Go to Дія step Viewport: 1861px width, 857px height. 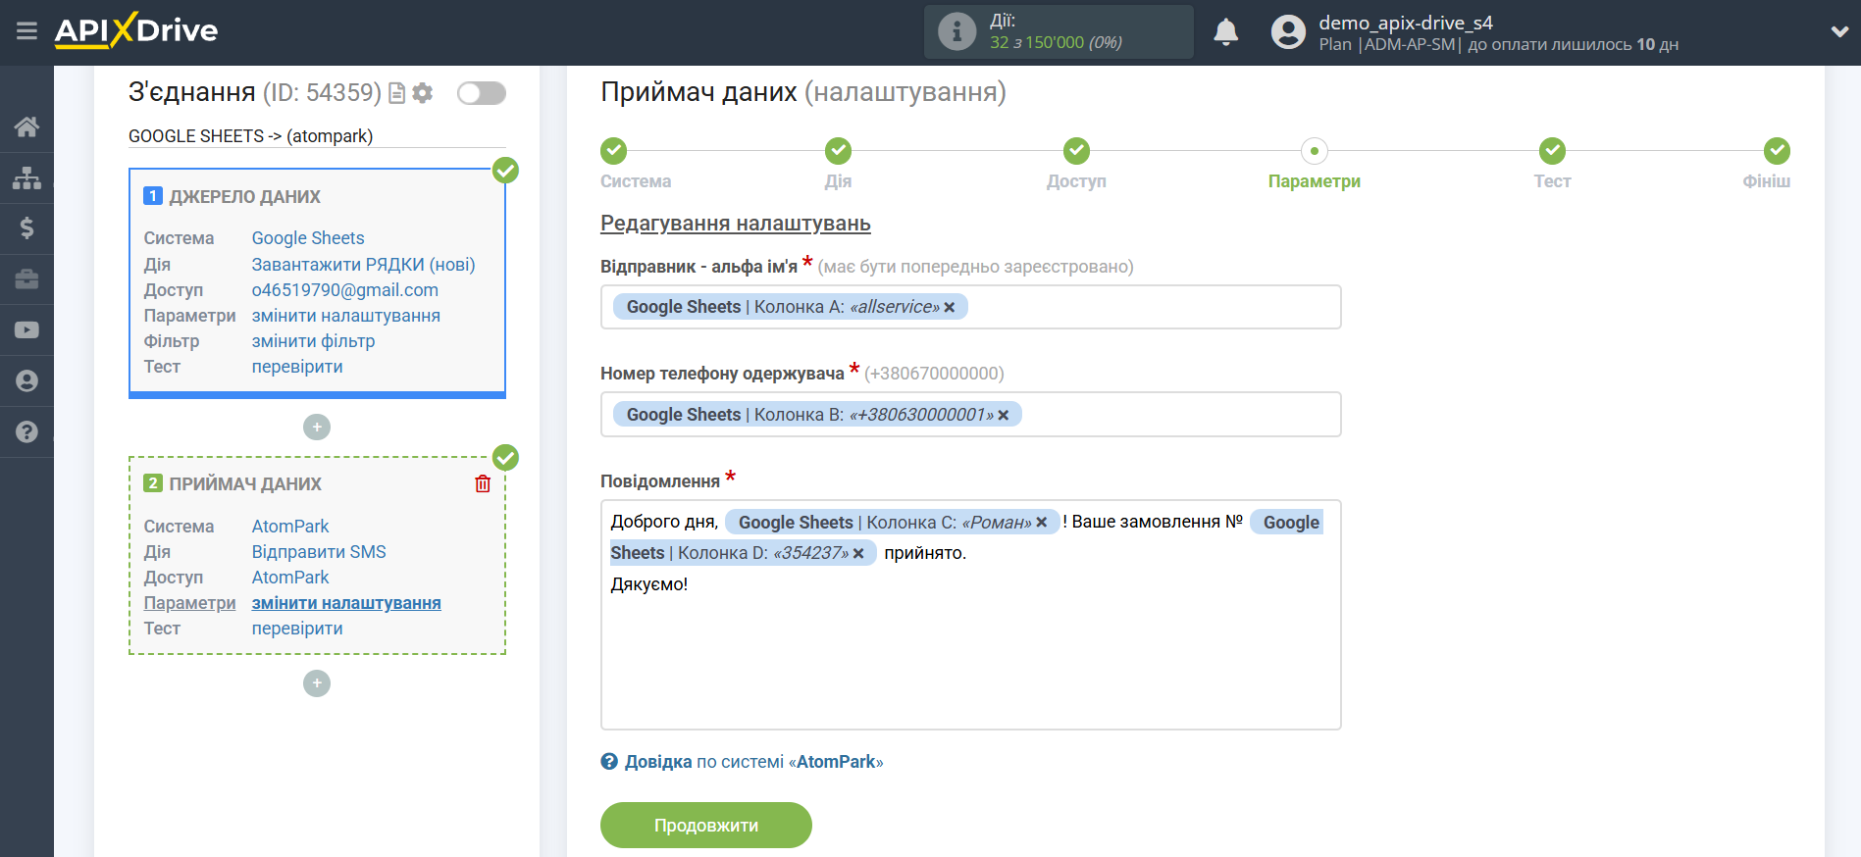(838, 151)
